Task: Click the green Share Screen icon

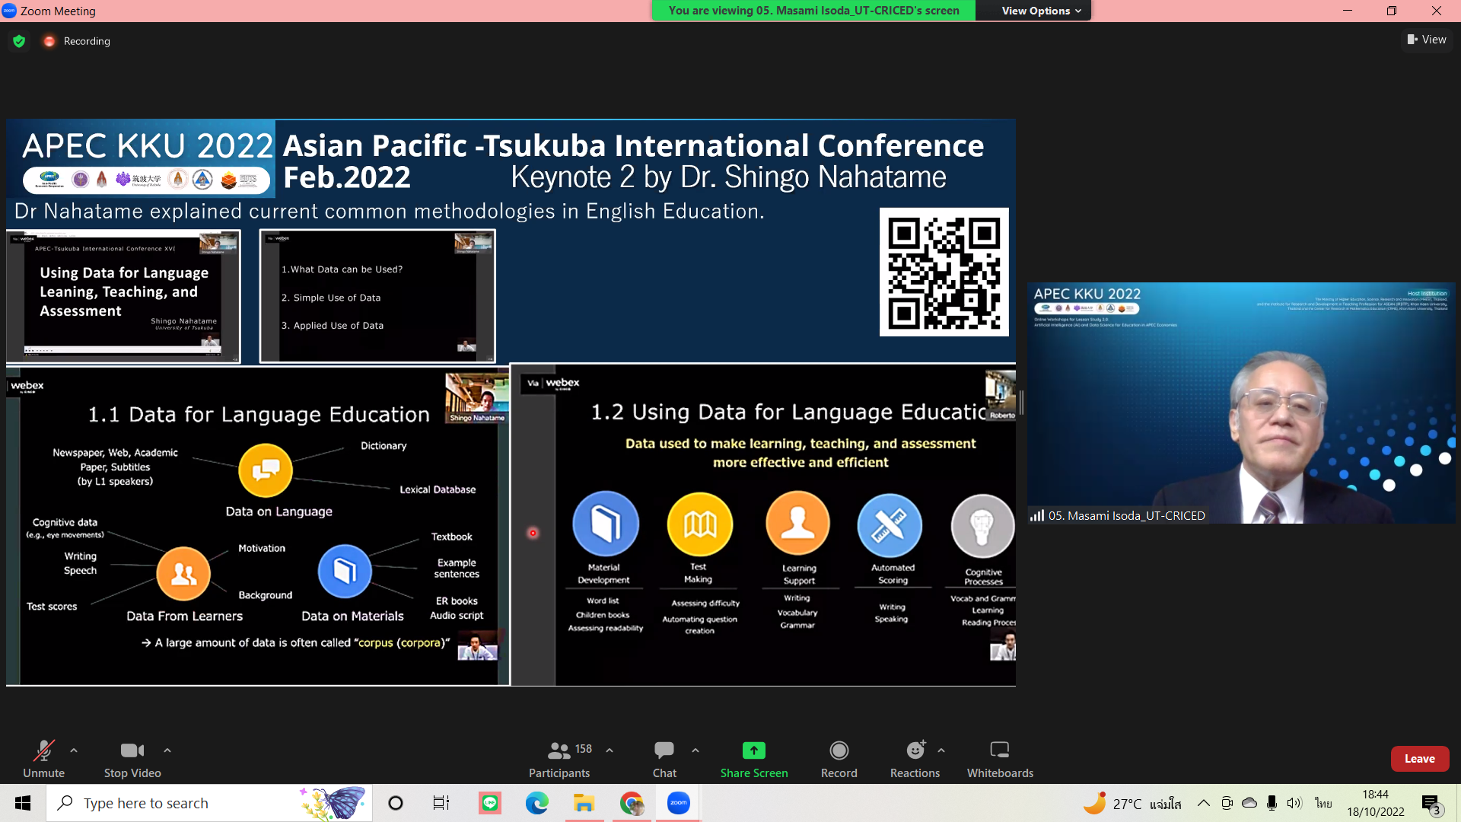Action: coord(753,751)
